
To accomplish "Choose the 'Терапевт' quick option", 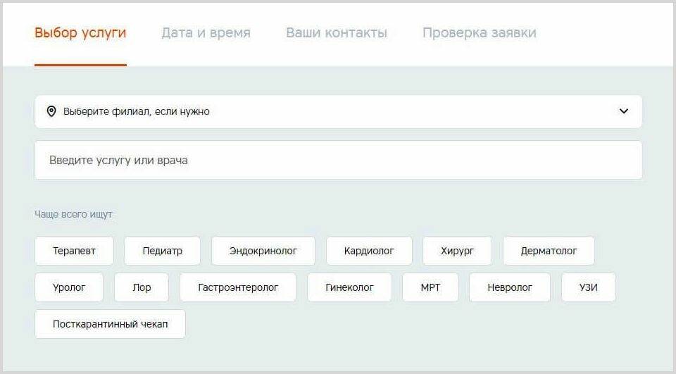I will [x=74, y=251].
